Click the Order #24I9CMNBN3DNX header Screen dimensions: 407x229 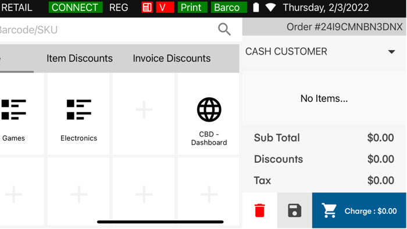(x=344, y=27)
